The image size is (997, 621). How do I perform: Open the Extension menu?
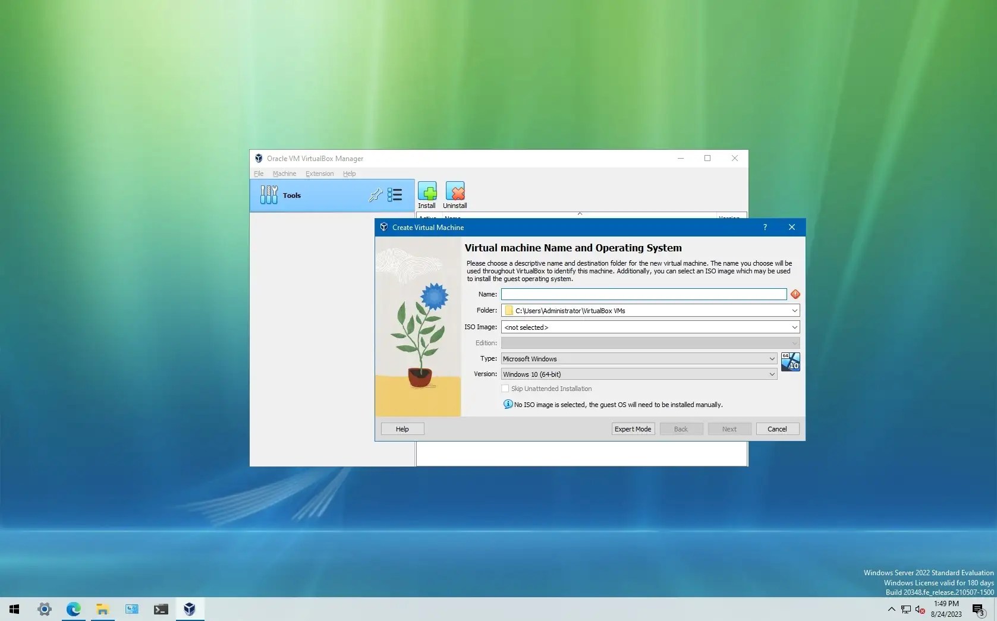pyautogui.click(x=320, y=174)
